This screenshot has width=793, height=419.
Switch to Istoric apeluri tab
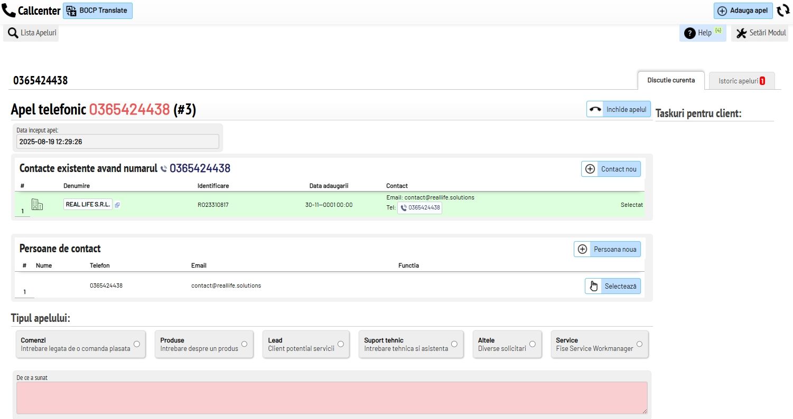(x=741, y=81)
